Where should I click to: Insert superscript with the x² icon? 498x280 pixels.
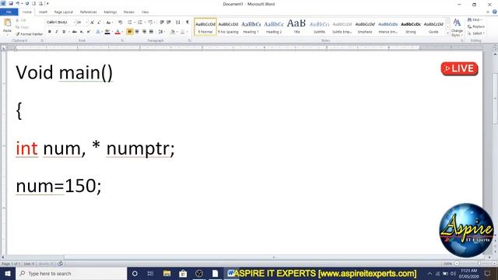click(89, 32)
